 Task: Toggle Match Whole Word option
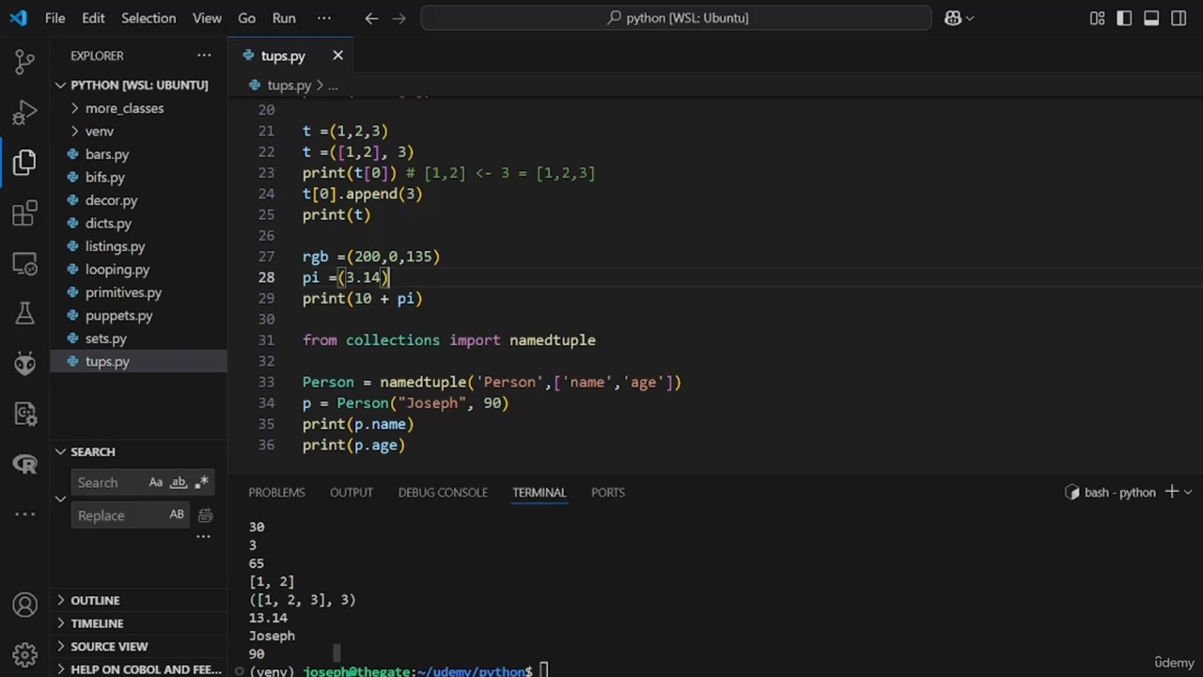tap(179, 482)
